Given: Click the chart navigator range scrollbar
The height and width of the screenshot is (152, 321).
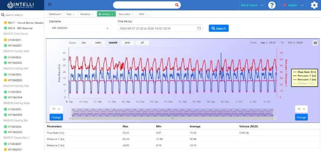Looking at the screenshot, I should click(173, 118).
